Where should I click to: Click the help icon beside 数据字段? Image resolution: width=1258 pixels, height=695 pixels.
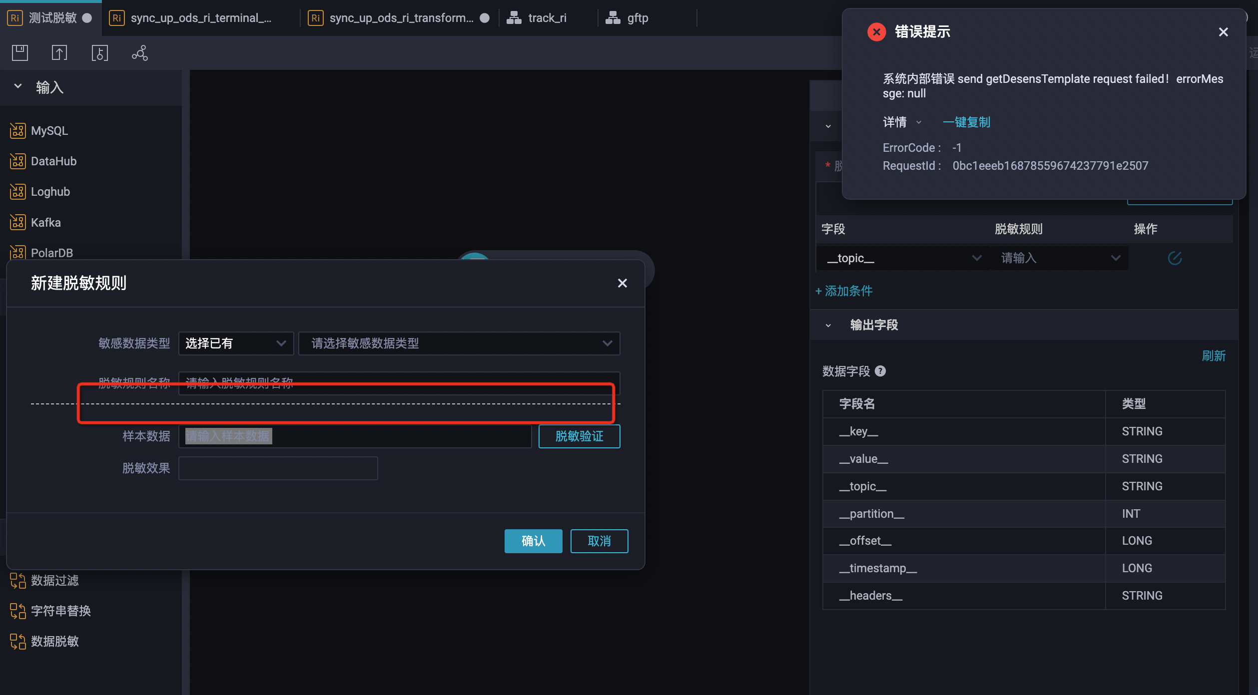[881, 371]
